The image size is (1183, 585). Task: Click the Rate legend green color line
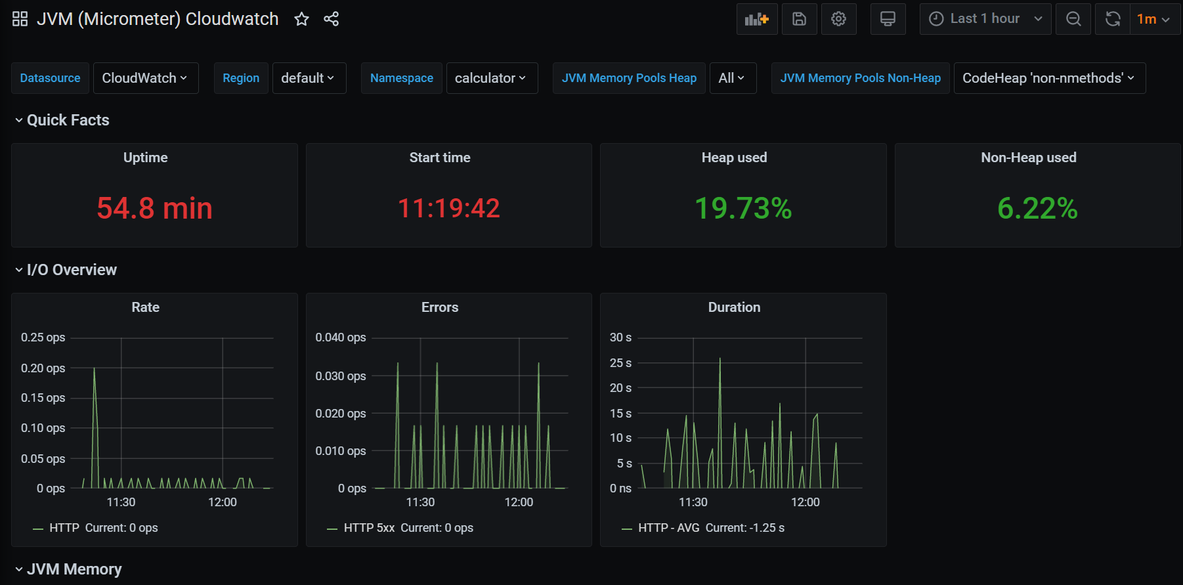click(38, 529)
